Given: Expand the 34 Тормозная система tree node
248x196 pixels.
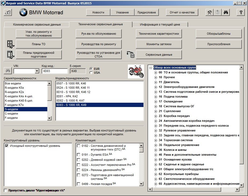Looking at the screenshot, I should 156,140.
